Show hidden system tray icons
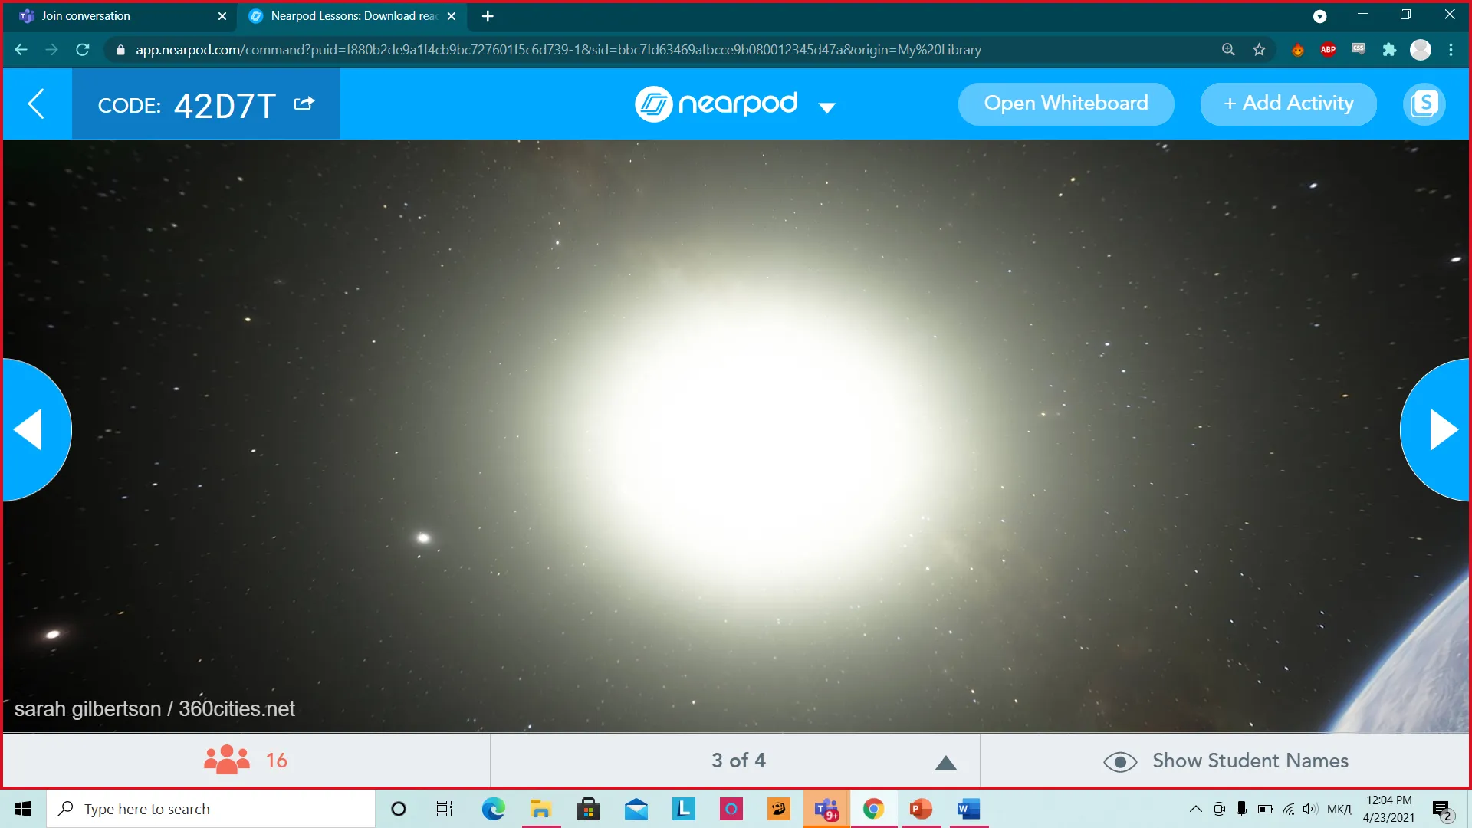 tap(1195, 809)
